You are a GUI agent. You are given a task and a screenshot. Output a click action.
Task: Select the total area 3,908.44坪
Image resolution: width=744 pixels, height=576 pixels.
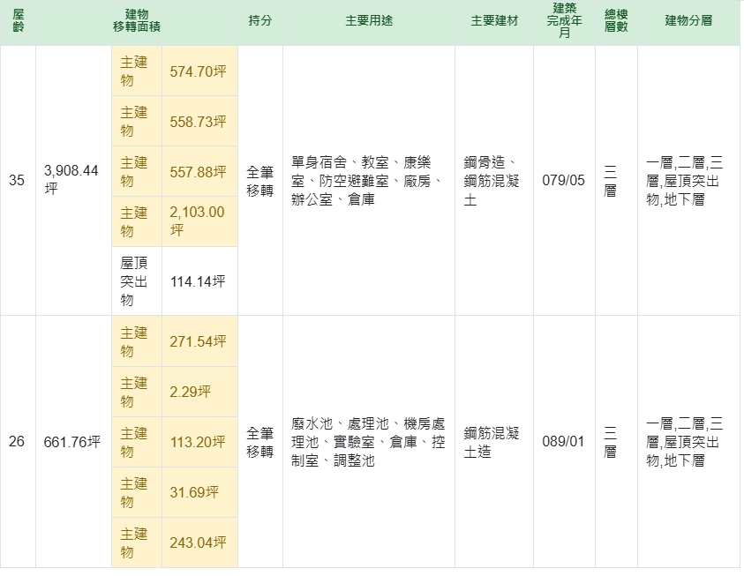(x=71, y=180)
